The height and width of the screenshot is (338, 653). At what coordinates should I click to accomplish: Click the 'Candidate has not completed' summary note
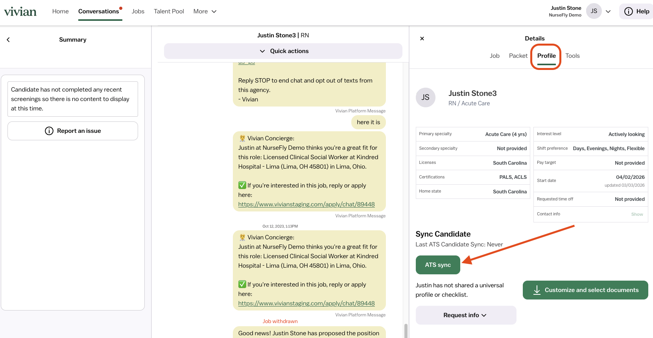[x=73, y=99]
